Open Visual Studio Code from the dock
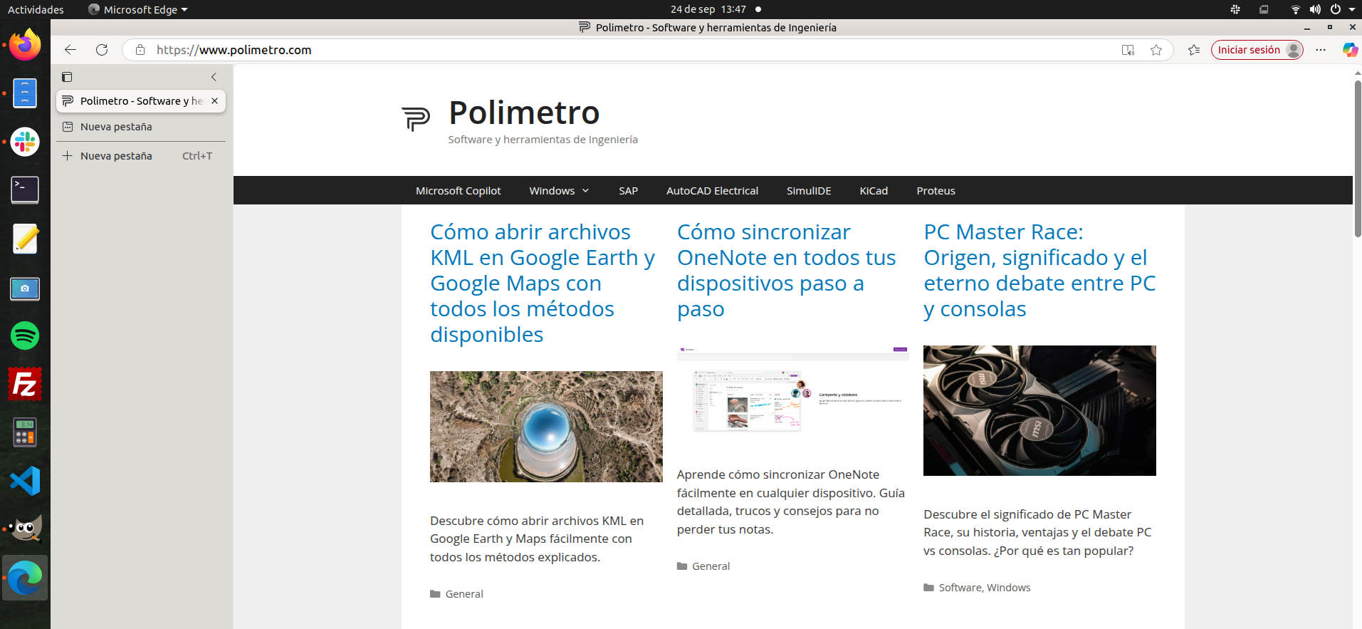 (x=25, y=481)
